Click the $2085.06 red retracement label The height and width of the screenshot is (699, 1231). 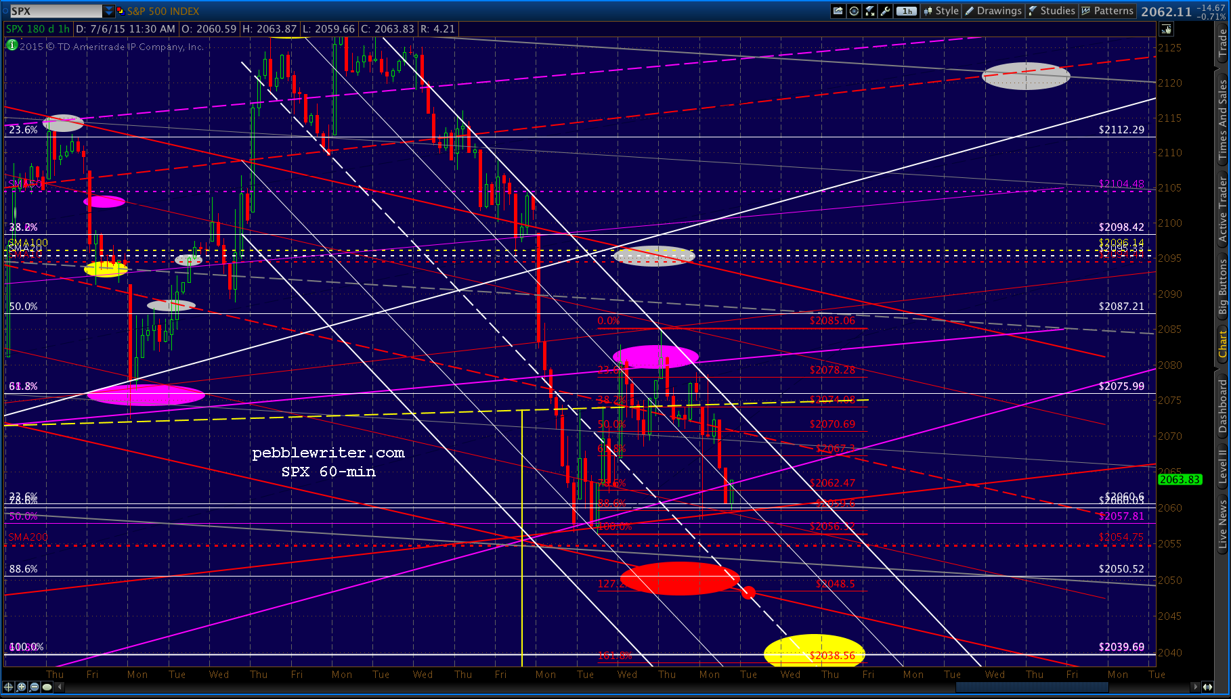point(832,320)
